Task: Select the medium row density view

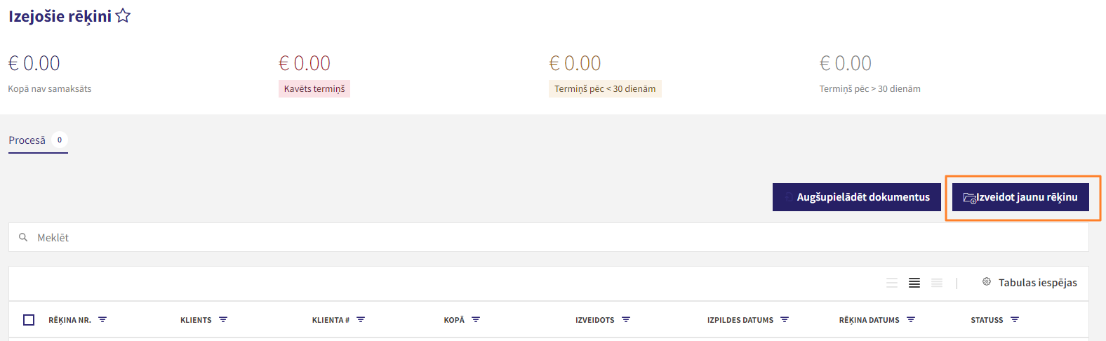Action: (914, 283)
